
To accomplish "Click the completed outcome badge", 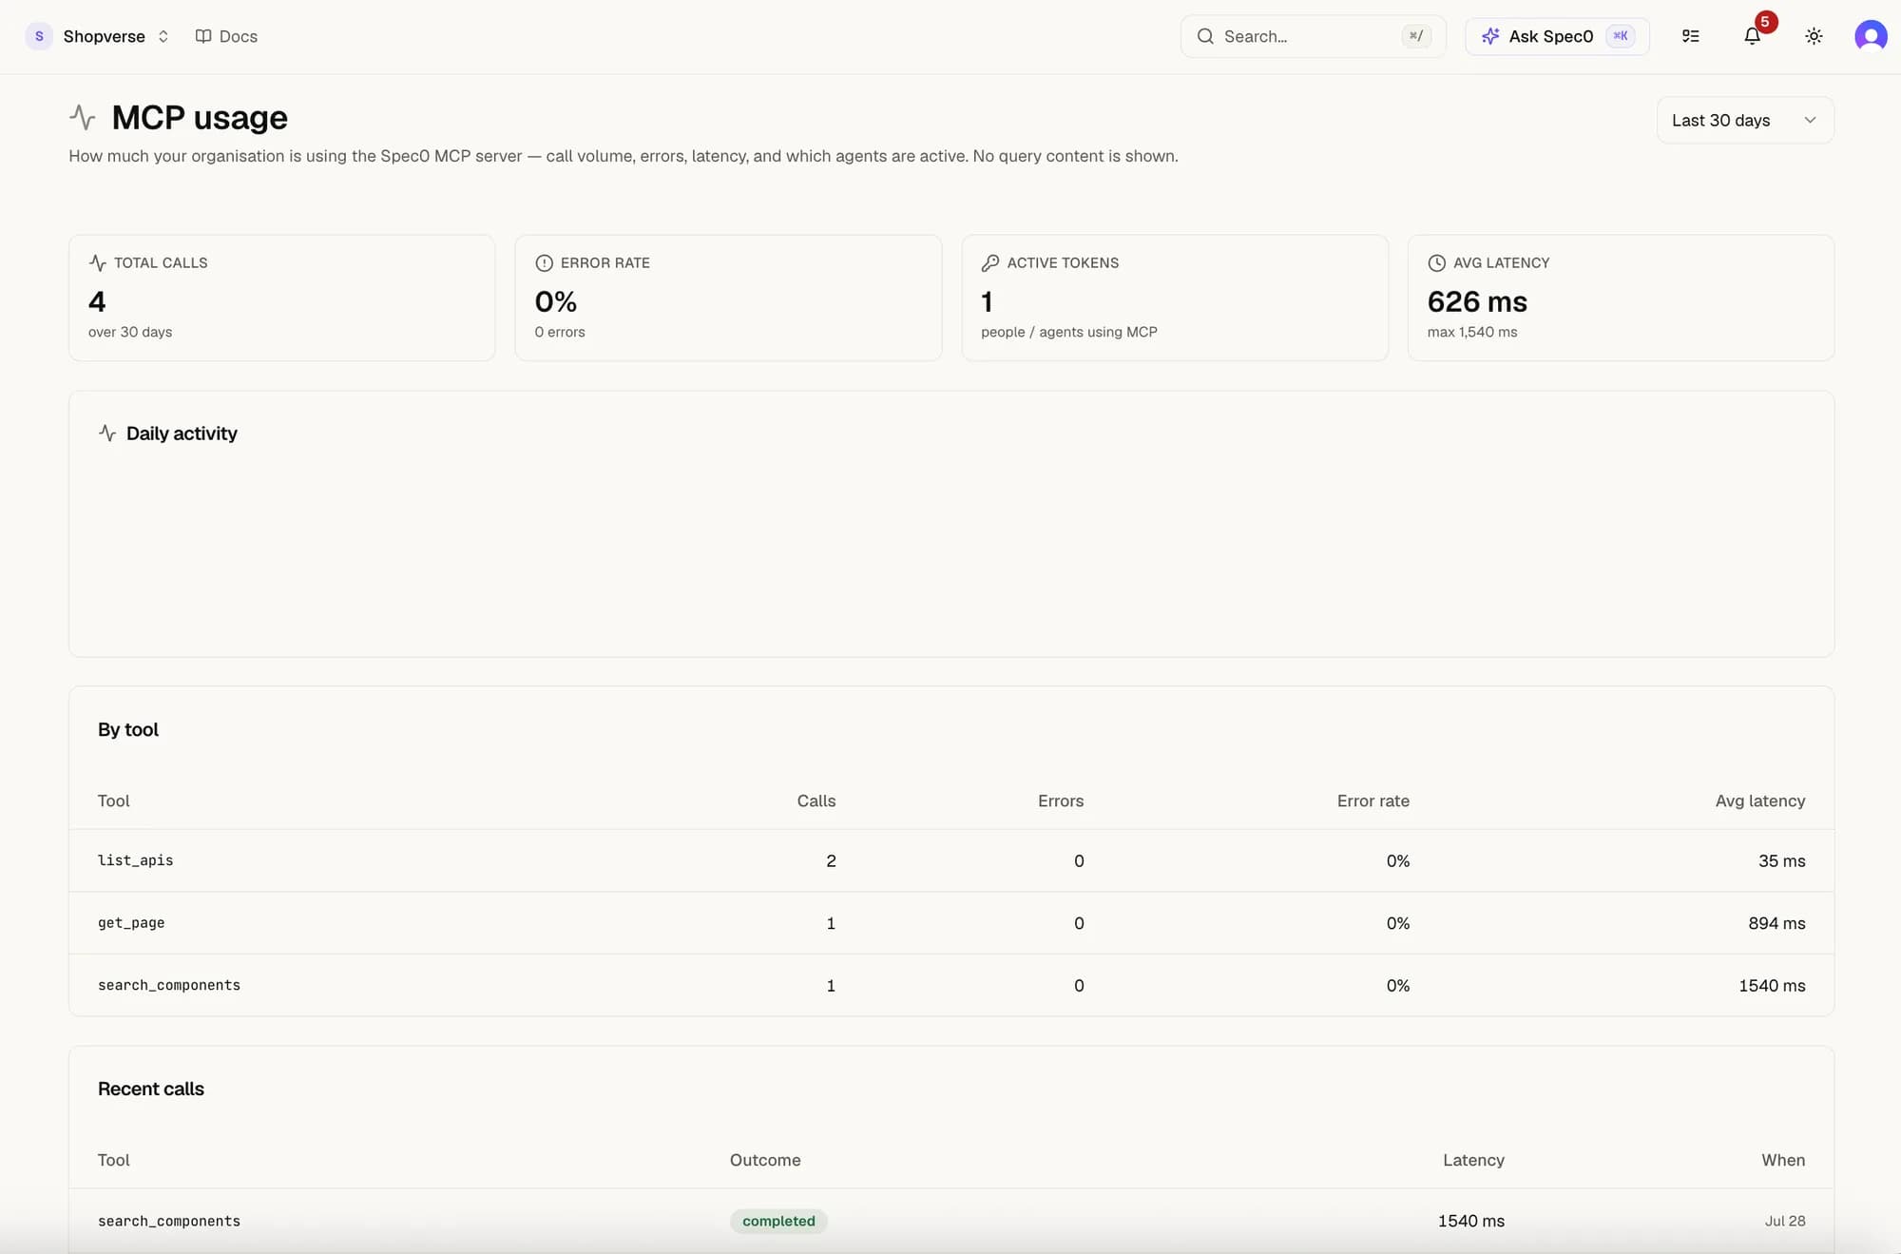I will pos(778,1221).
